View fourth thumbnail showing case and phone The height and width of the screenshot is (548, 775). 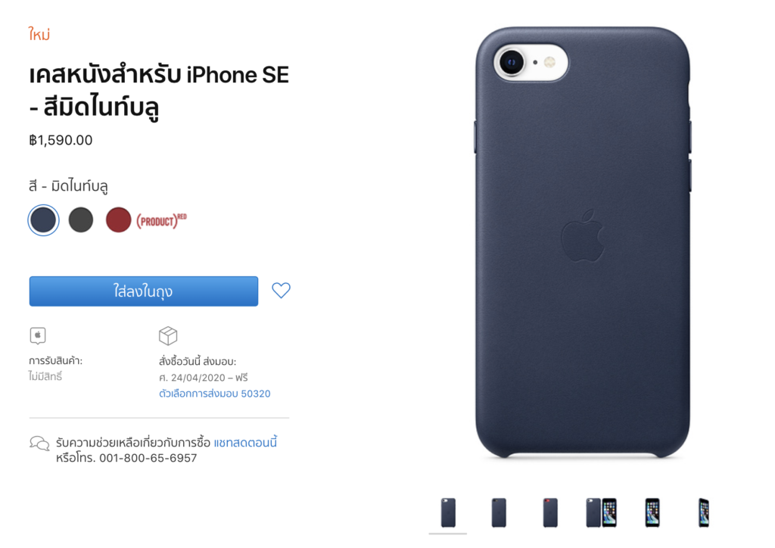coord(601,513)
